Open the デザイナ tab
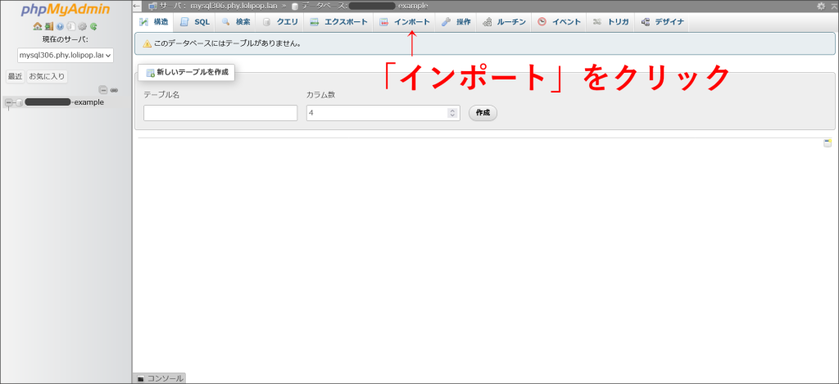This screenshot has width=839, height=384. [662, 22]
